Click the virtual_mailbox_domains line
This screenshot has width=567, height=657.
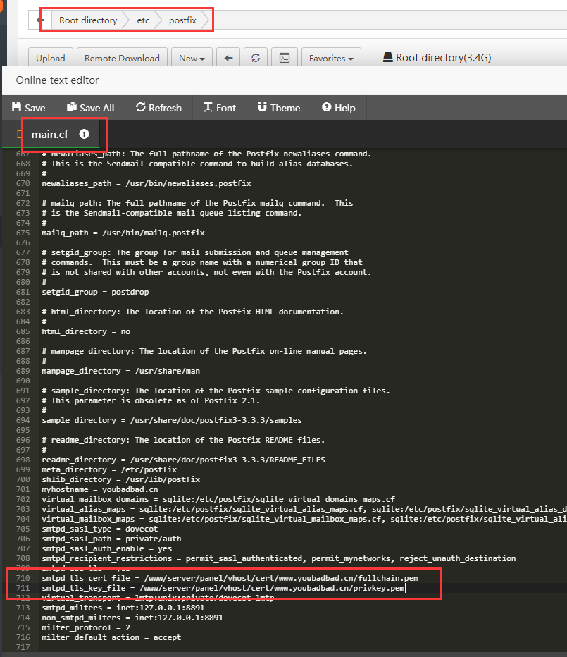[x=218, y=500]
